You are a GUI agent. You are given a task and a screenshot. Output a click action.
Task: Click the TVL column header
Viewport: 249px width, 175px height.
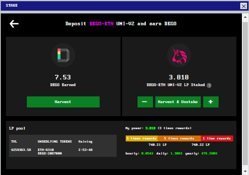tap(14, 141)
